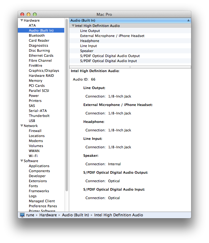Image resolution: width=209 pixels, height=243 pixels.
Task: Show the Wi-Fi network details
Action: click(x=33, y=156)
